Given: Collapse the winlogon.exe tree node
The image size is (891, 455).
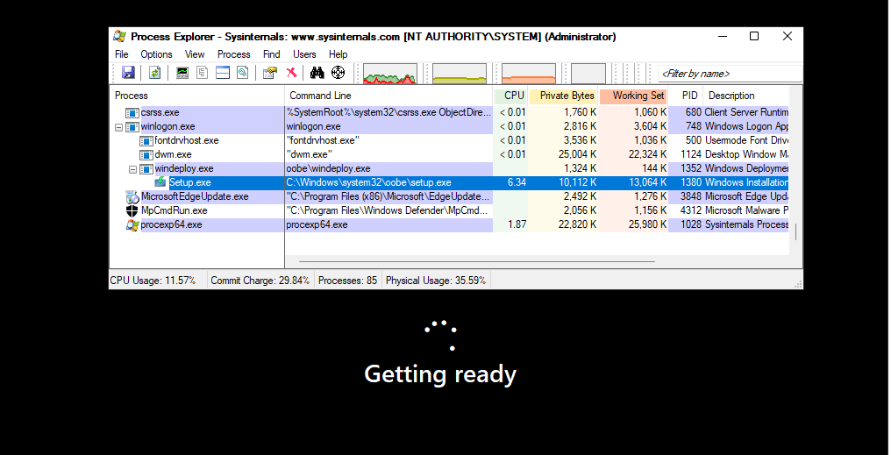Looking at the screenshot, I should pyautogui.click(x=118, y=127).
